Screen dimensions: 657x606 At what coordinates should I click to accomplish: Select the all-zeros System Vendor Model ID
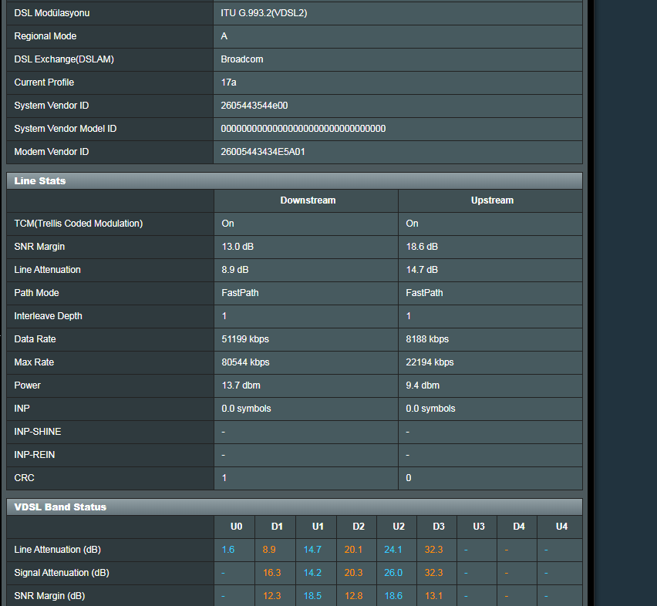303,129
